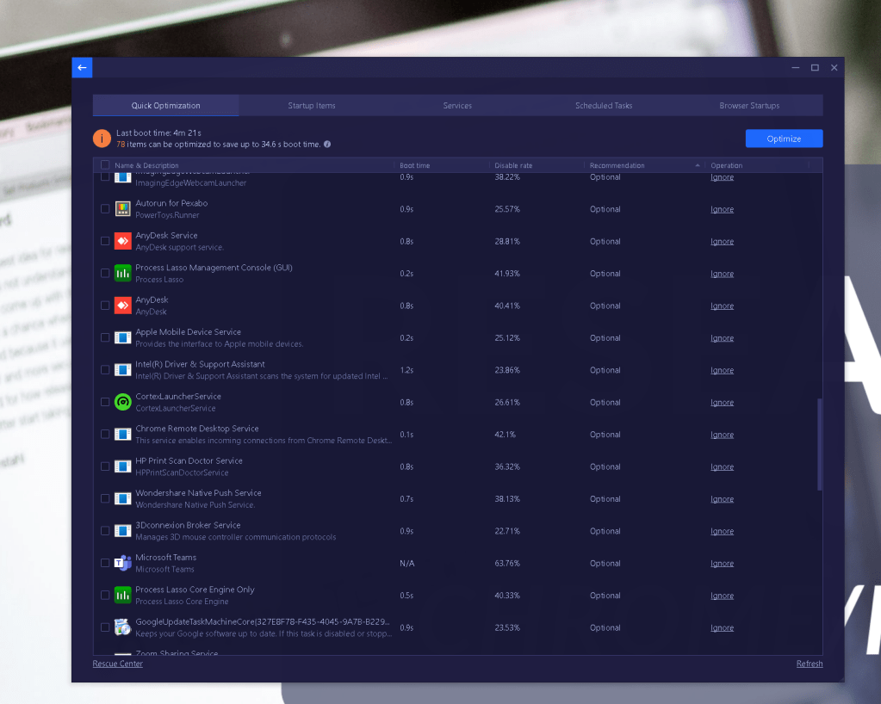
Task: Open the Scheduled Tasks tab
Action: tap(604, 106)
